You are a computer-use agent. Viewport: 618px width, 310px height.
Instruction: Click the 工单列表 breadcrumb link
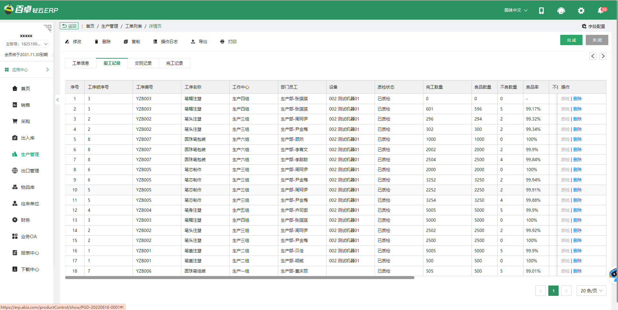click(x=134, y=26)
